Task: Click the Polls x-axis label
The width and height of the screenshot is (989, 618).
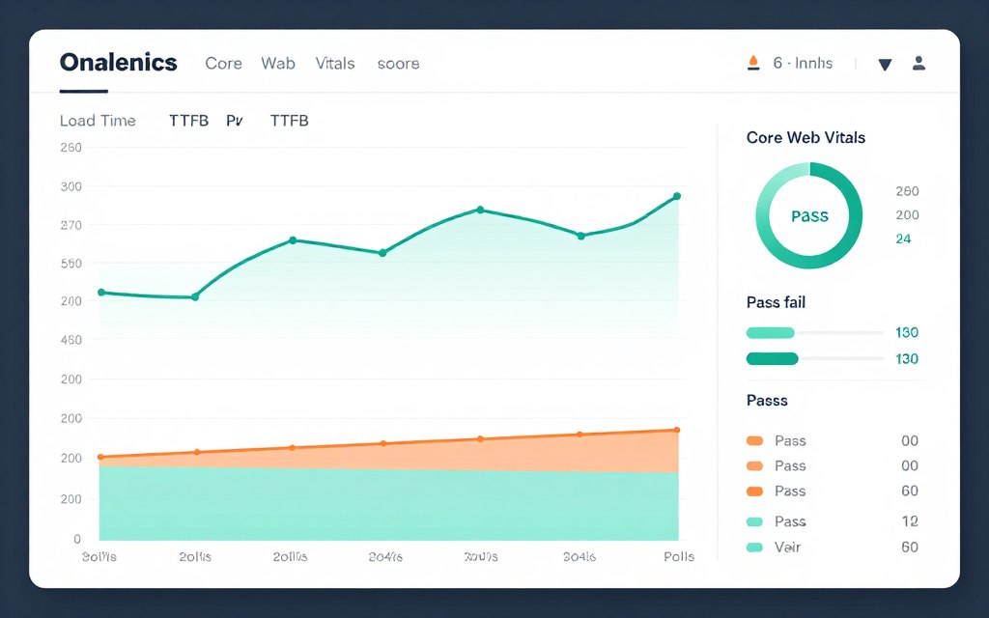Action: pyautogui.click(x=679, y=557)
